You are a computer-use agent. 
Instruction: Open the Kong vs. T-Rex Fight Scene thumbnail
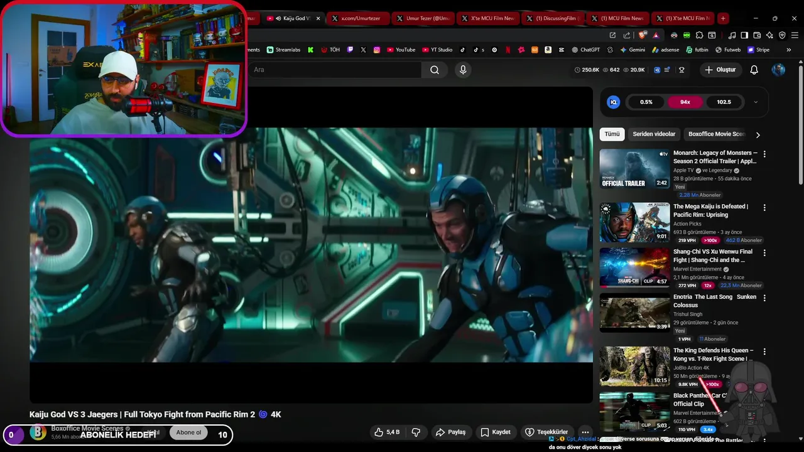click(634, 366)
